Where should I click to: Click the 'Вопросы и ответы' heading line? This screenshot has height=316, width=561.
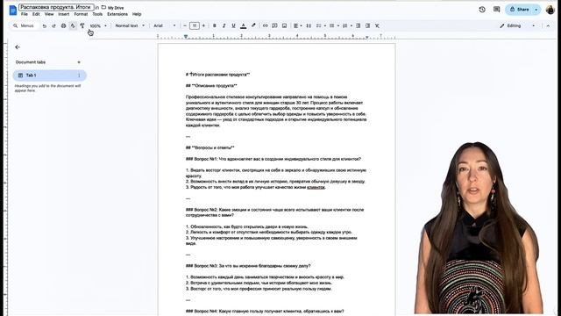210,147
